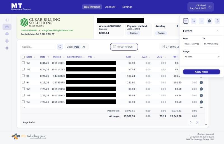This screenshot has width=224, height=144.
Task: Open the chat messages panel icon
Action: 209,21
